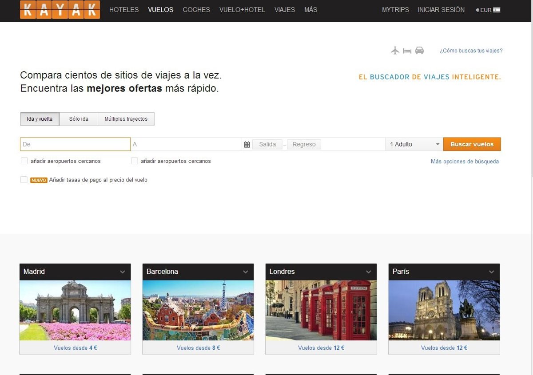Check 'Añadir tasas de pago' option
The height and width of the screenshot is (375, 533).
click(x=24, y=180)
